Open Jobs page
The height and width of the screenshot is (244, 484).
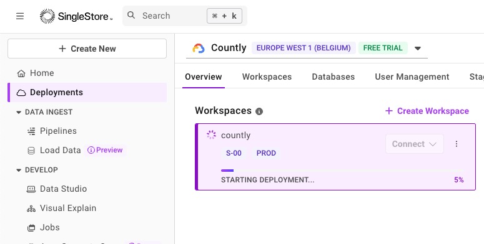point(50,227)
